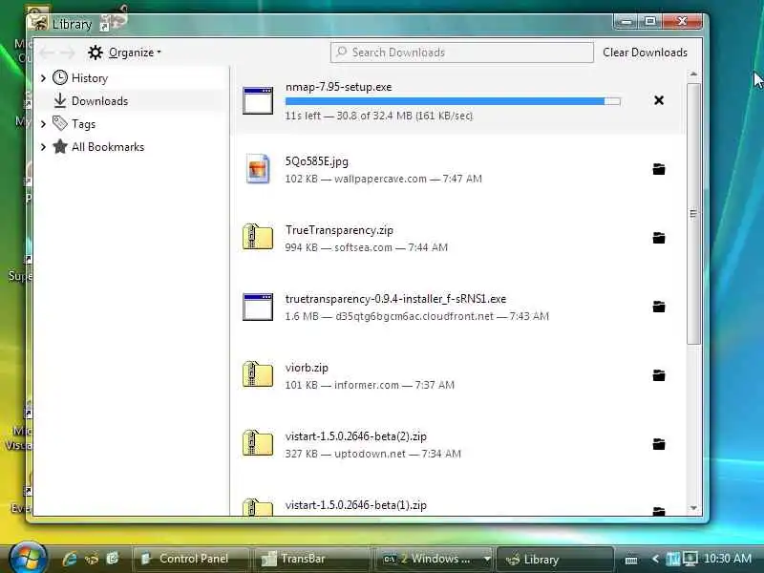Expand grouped Windows taskbar button dropdown
The image size is (764, 573).
[487, 559]
